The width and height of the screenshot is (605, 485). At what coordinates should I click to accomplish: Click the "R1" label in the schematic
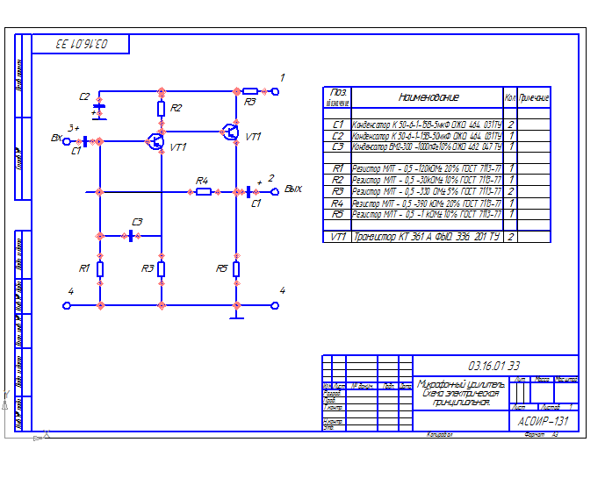pos(84,268)
